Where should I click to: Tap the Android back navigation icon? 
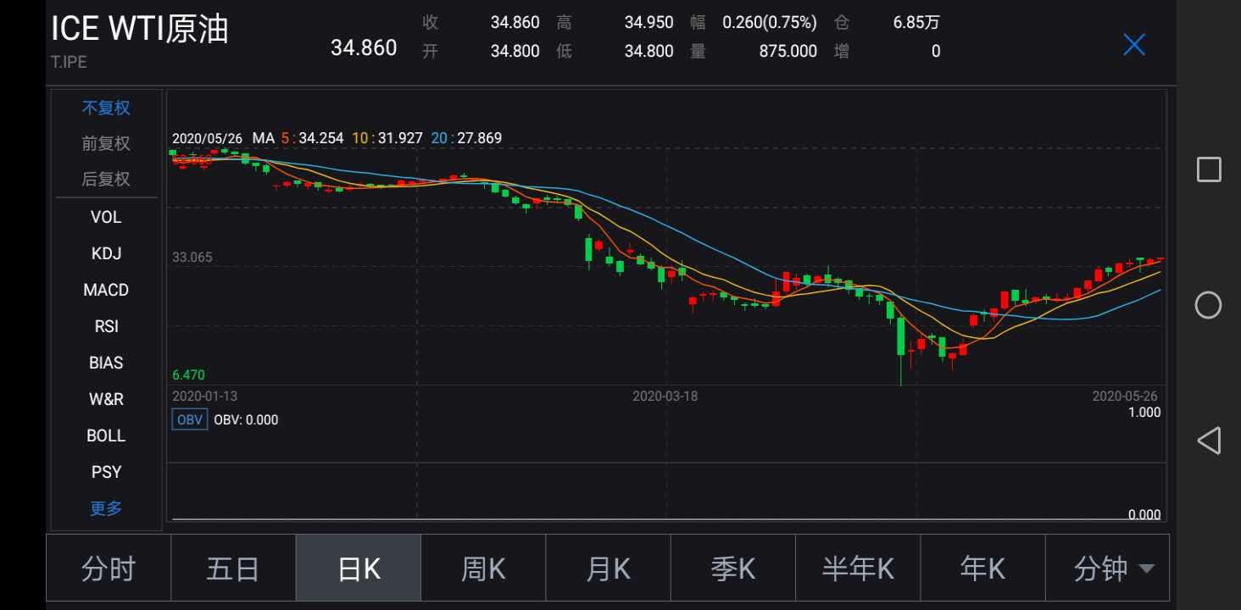coord(1207,439)
